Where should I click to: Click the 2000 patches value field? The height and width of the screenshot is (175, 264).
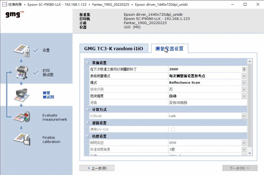tap(205, 69)
